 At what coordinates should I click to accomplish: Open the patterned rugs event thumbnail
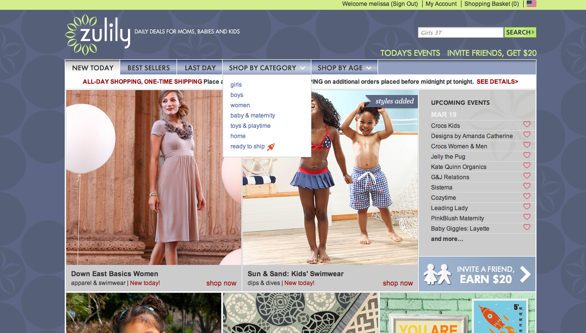click(x=301, y=313)
